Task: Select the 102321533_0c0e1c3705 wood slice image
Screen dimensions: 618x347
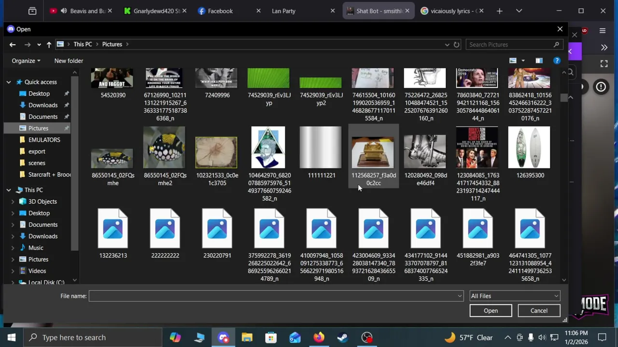Action: coord(216,152)
